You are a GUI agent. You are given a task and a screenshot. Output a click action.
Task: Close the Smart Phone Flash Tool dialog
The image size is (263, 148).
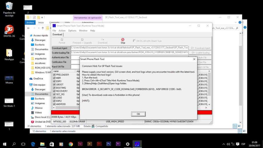194,59
